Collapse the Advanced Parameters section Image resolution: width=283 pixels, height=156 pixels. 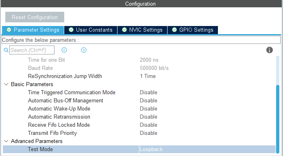pos(6,141)
